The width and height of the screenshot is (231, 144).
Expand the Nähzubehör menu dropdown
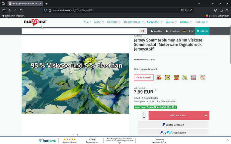pos(154,22)
